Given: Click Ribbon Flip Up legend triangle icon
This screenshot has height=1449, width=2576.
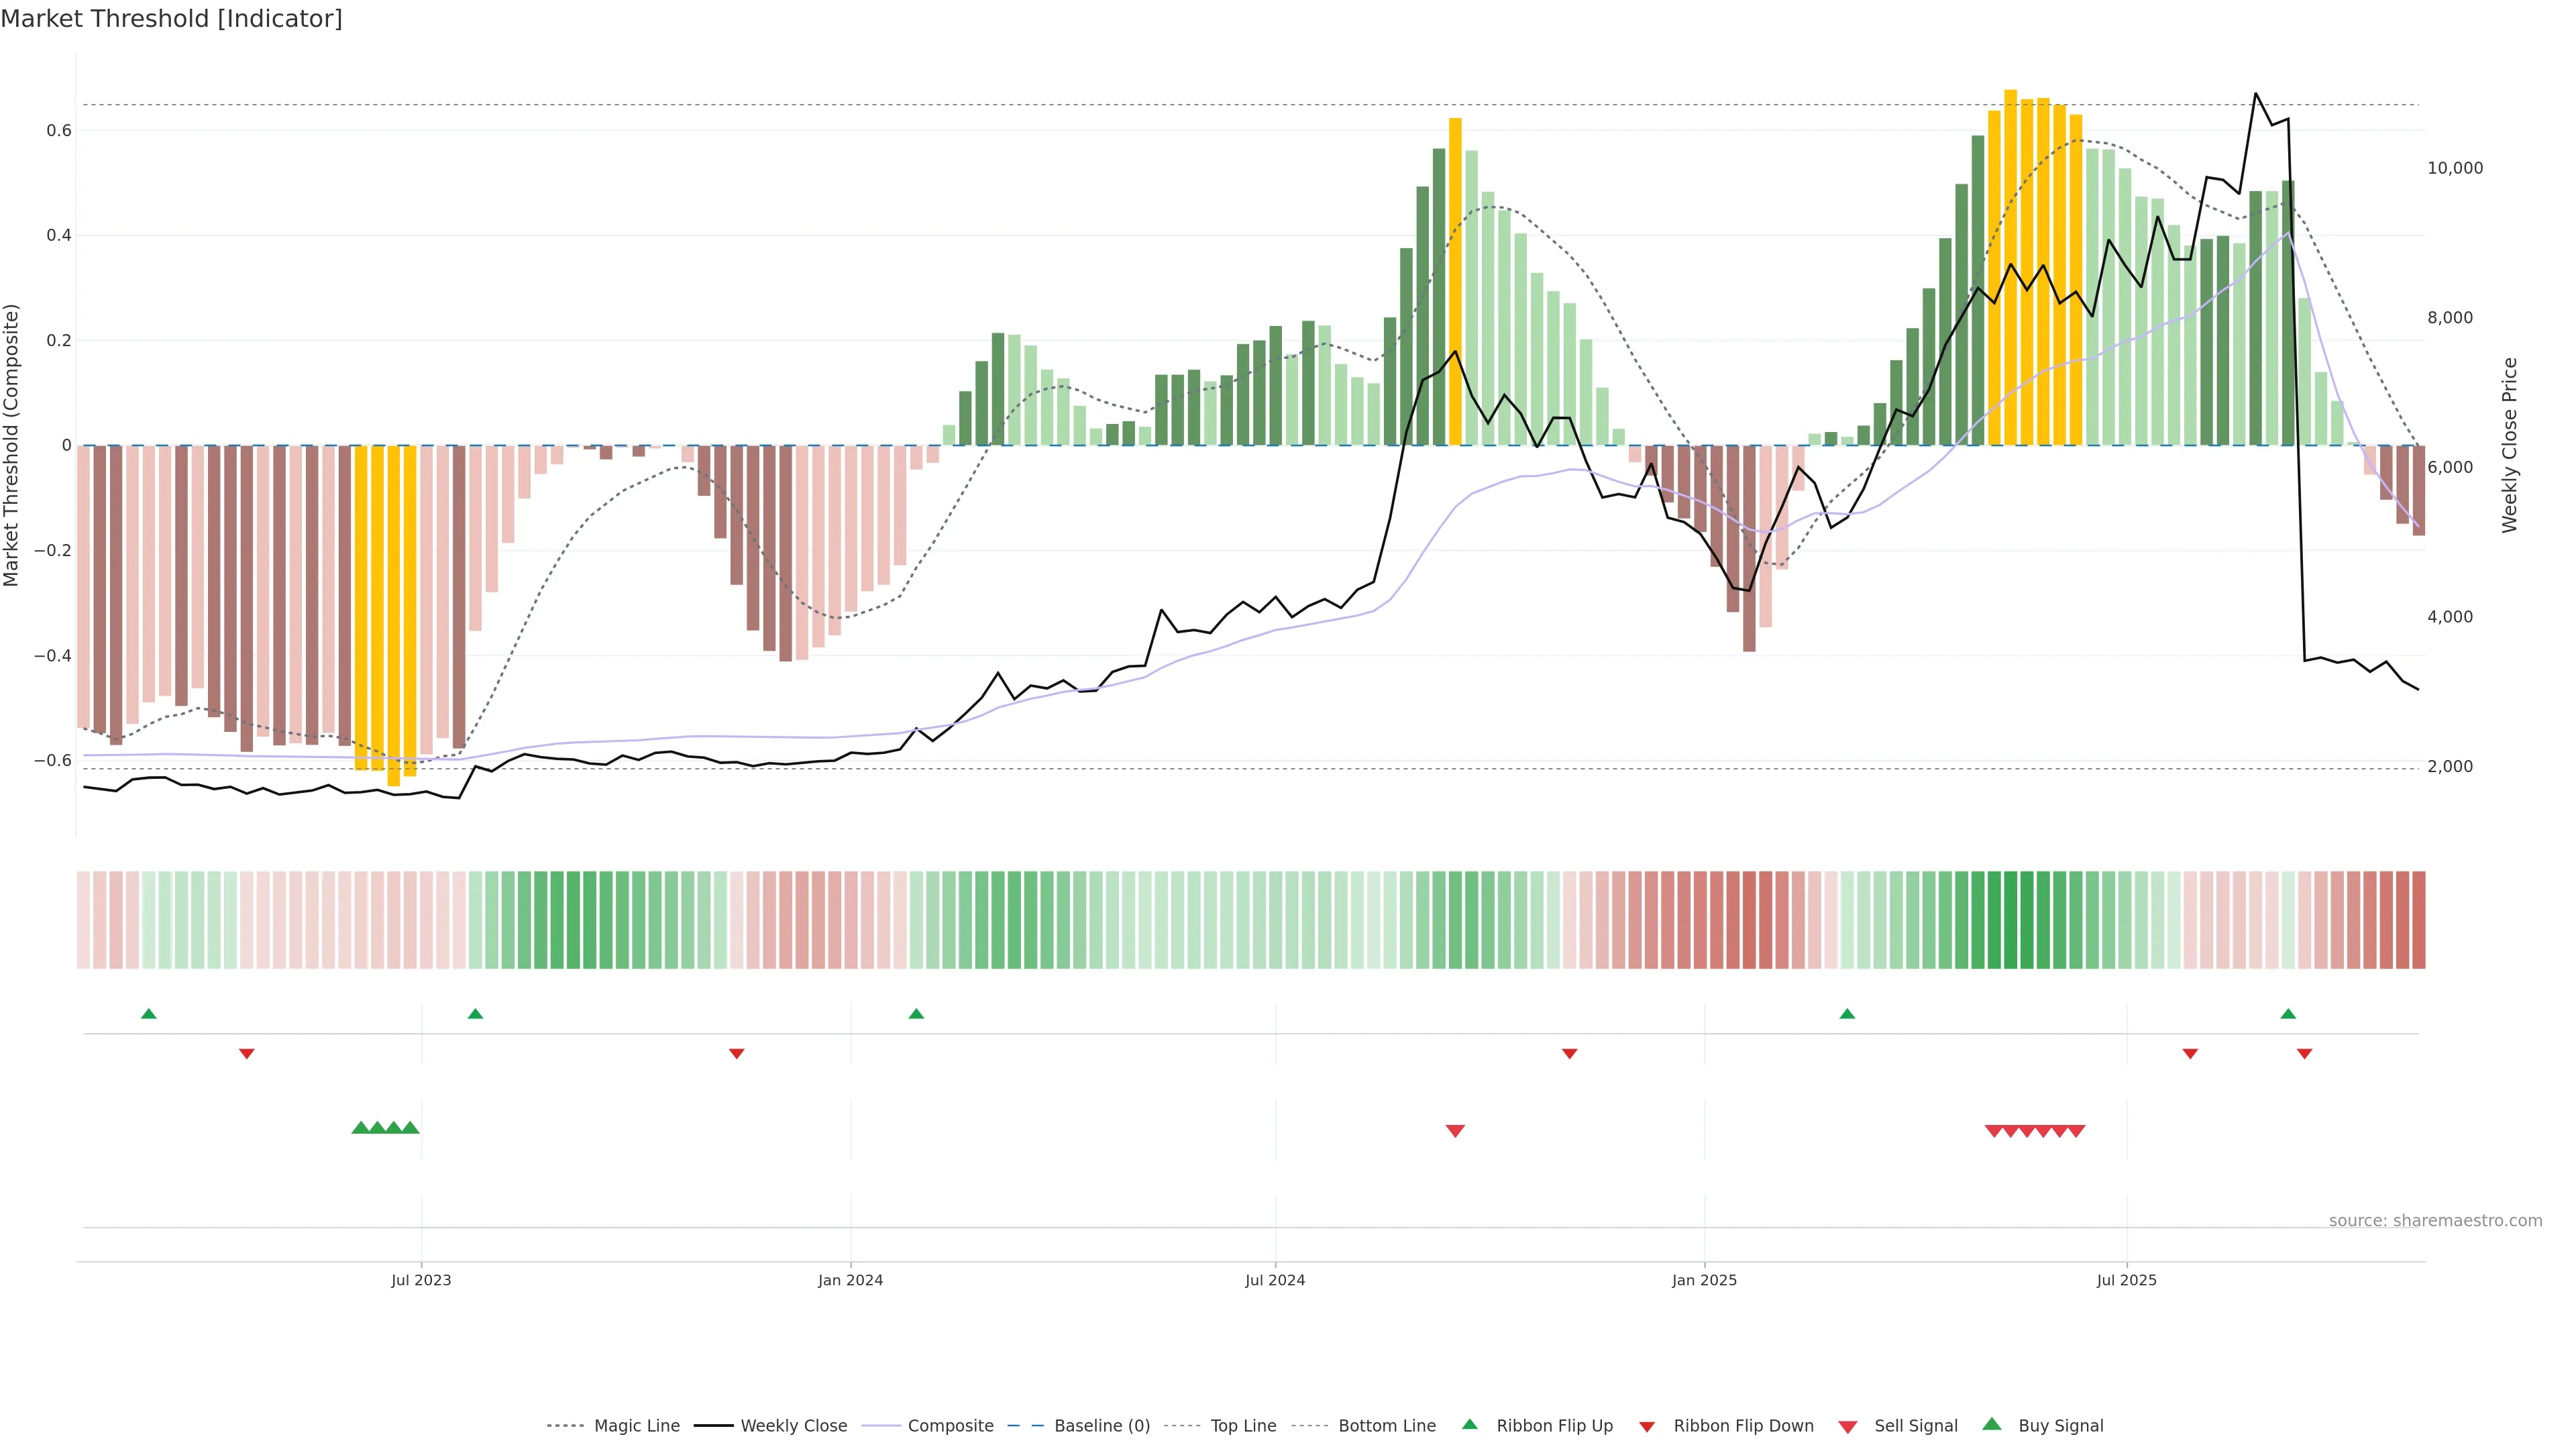Looking at the screenshot, I should click(x=1469, y=1424).
